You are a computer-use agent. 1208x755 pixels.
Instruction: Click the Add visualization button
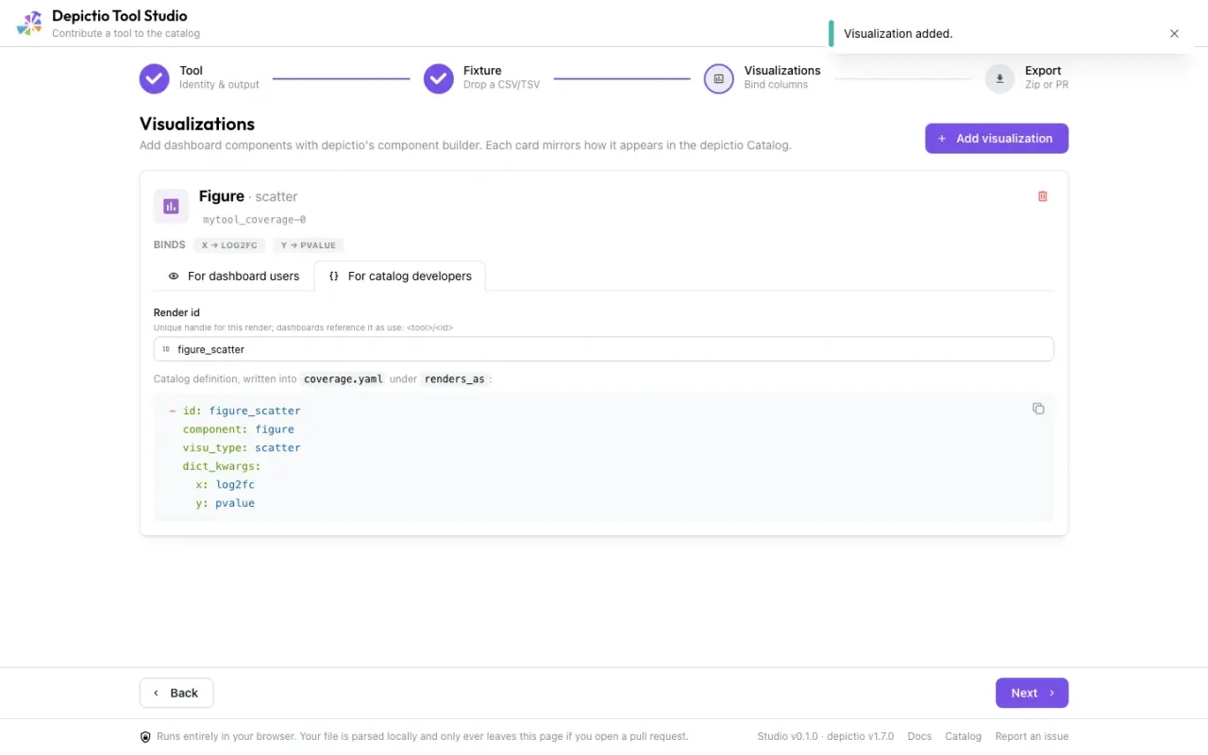(997, 138)
